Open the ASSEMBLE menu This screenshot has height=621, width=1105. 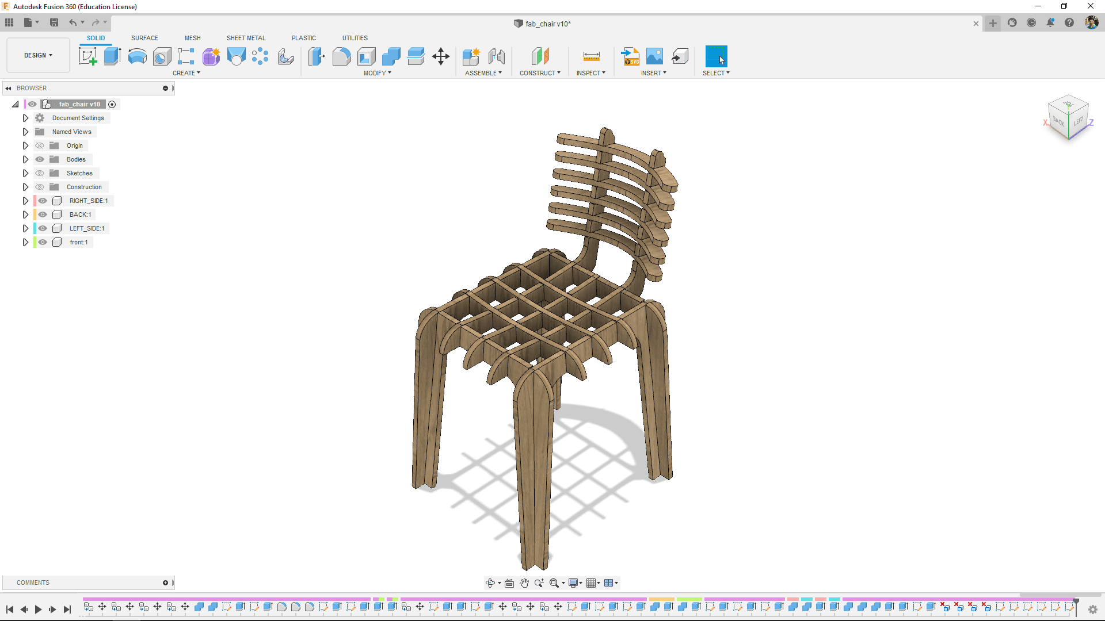tap(483, 73)
